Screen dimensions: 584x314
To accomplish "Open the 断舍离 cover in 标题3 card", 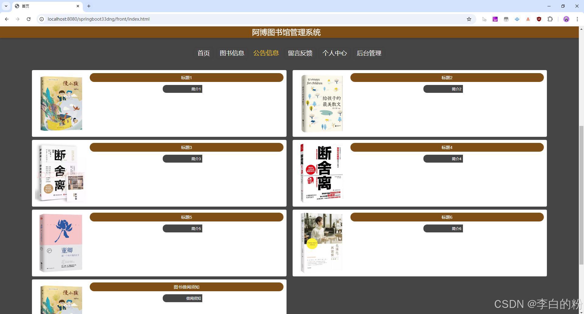I will pyautogui.click(x=61, y=173).
